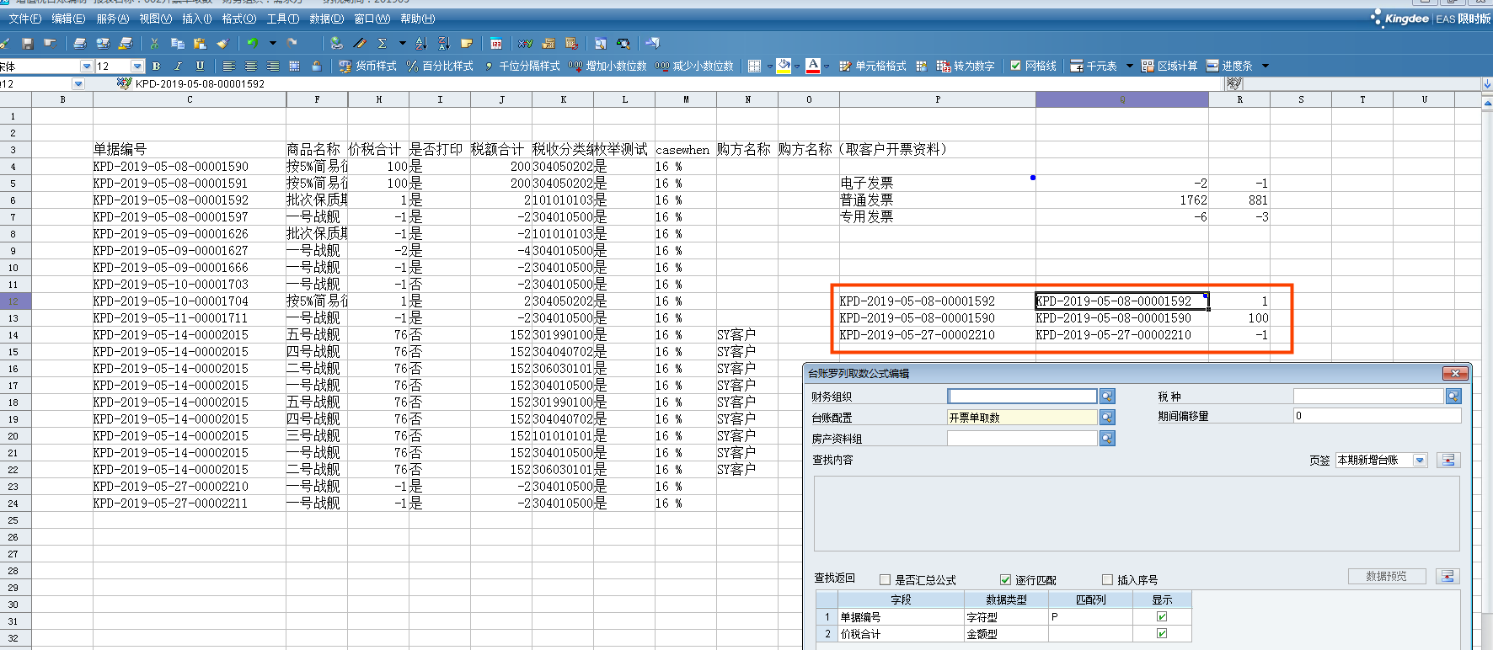Open the font size 12 dropdown
Image resolution: width=1493 pixels, height=650 pixels.
tap(137, 66)
